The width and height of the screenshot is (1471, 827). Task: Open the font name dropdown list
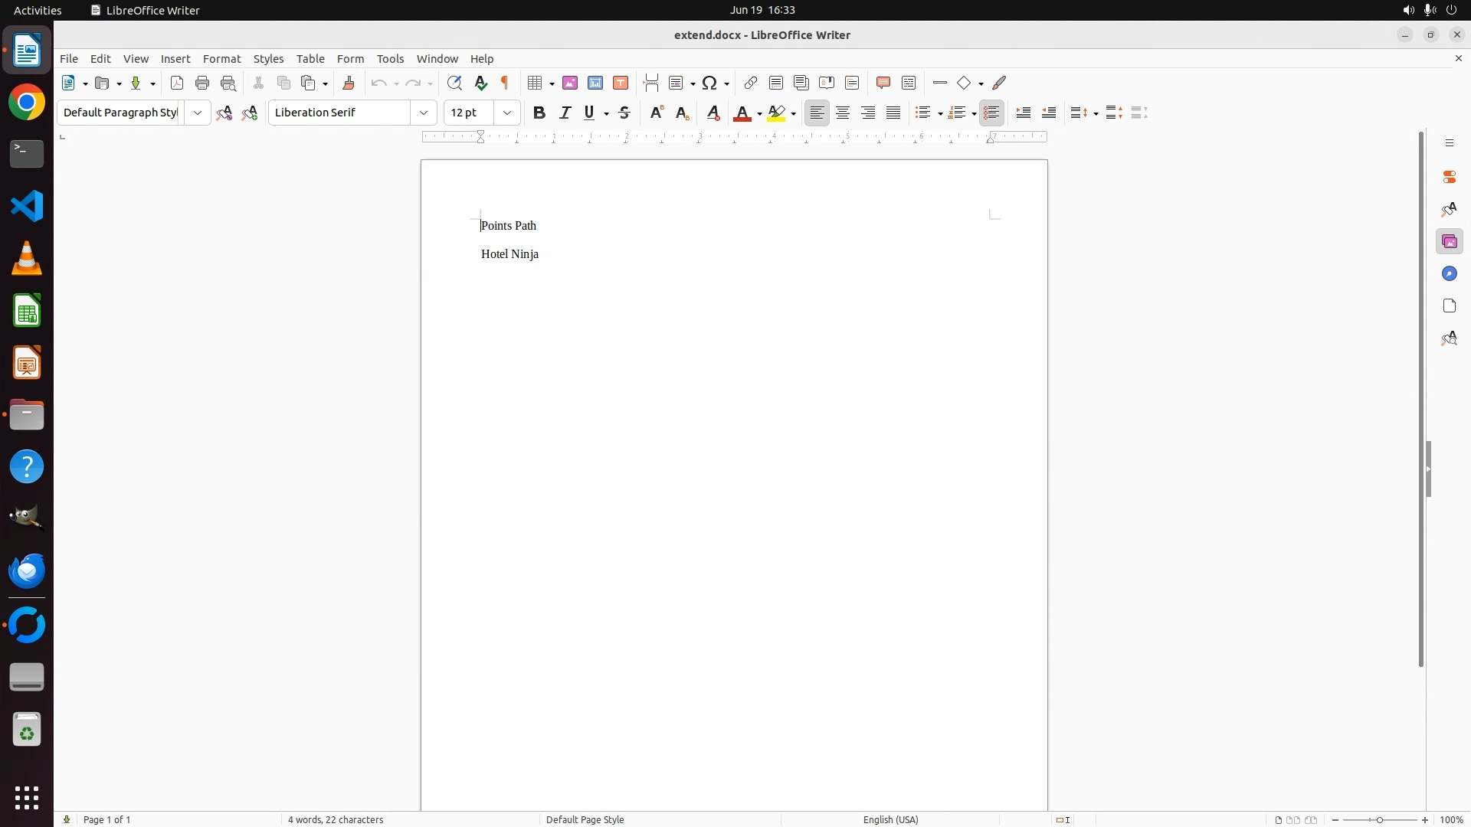pyautogui.click(x=424, y=113)
